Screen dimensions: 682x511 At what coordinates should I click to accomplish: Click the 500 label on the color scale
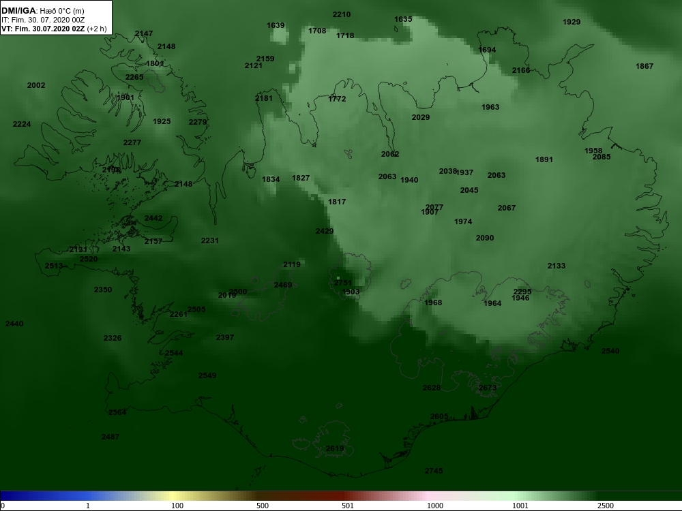[263, 506]
